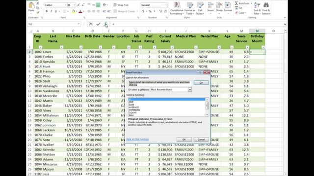The height and width of the screenshot is (176, 314).
Task: Collapse the ribbon with the caret
Action: [x=285, y=18]
